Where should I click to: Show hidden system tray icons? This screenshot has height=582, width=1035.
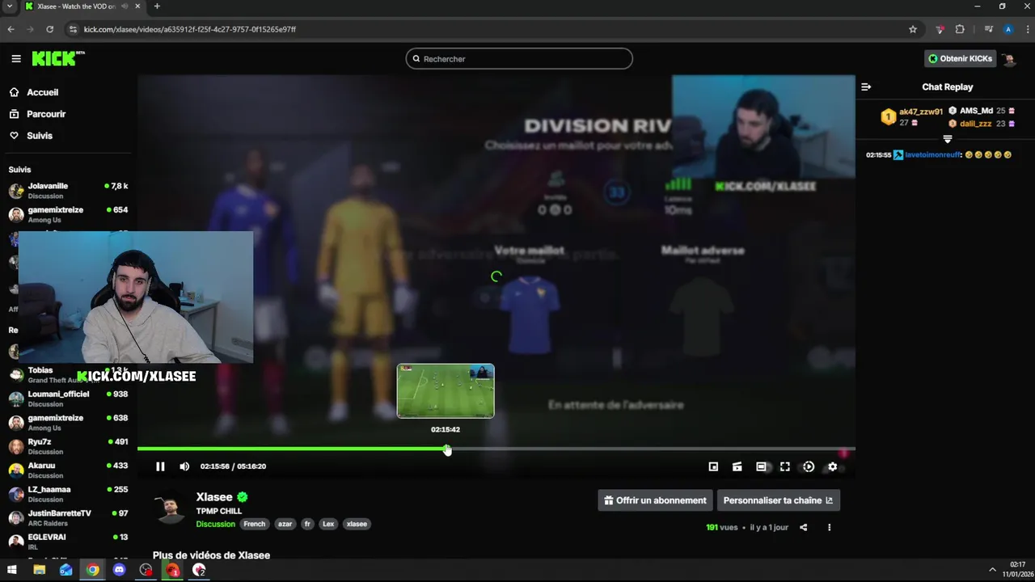tap(992, 570)
